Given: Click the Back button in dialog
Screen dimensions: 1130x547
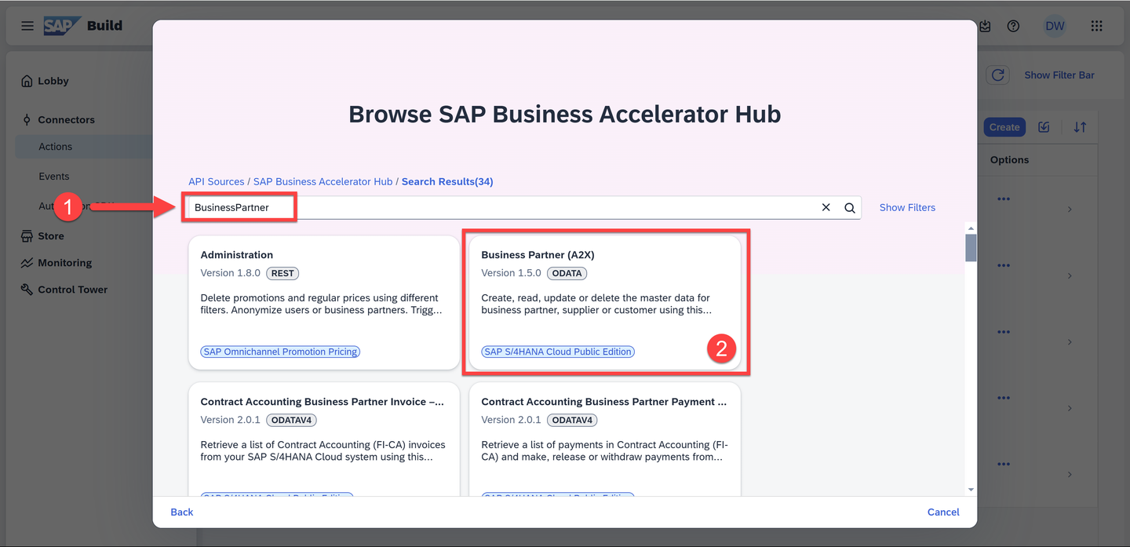Looking at the screenshot, I should tap(182, 512).
